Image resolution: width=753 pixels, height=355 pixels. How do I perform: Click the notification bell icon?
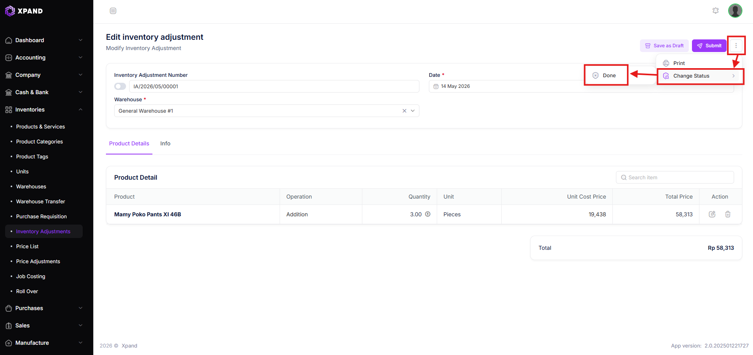[x=716, y=11]
